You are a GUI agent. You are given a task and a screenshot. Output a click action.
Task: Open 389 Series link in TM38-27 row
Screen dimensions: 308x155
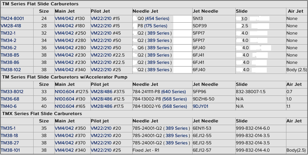coord(177,143)
